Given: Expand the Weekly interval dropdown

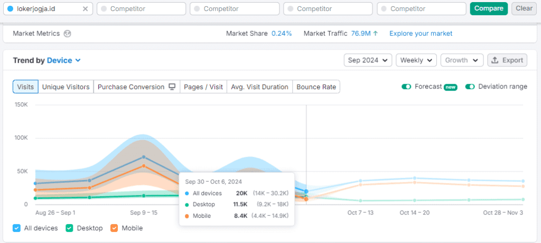Looking at the screenshot, I should point(416,60).
